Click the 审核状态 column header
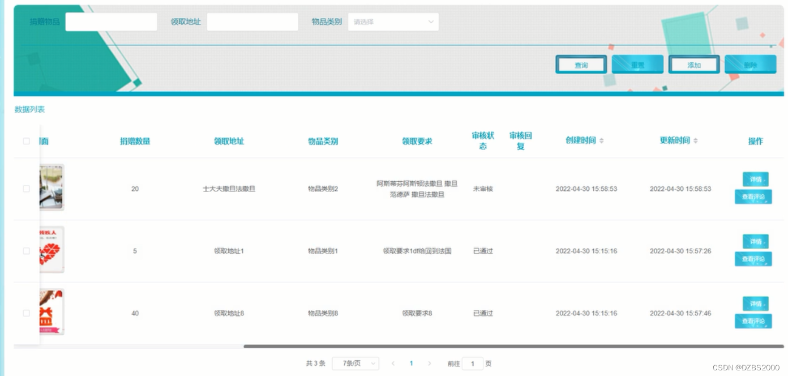 click(x=483, y=141)
